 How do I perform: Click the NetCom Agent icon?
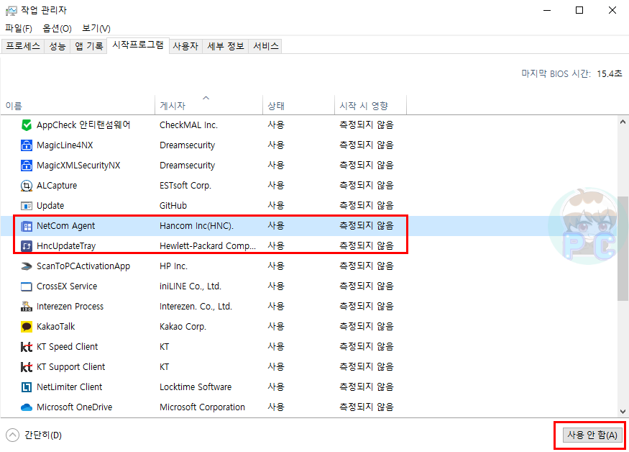click(x=27, y=226)
